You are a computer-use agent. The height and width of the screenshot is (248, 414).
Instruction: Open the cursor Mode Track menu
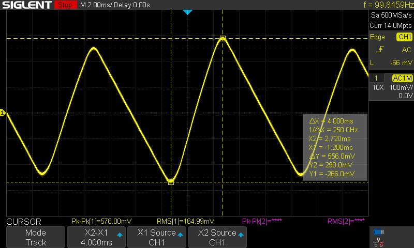pos(36,238)
